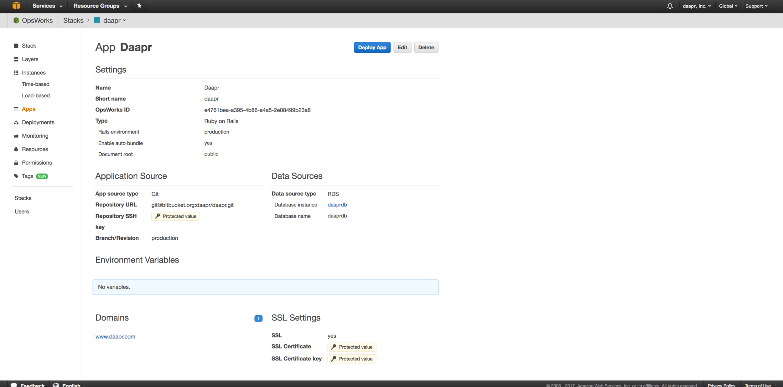Click the Delete app button

coord(426,48)
